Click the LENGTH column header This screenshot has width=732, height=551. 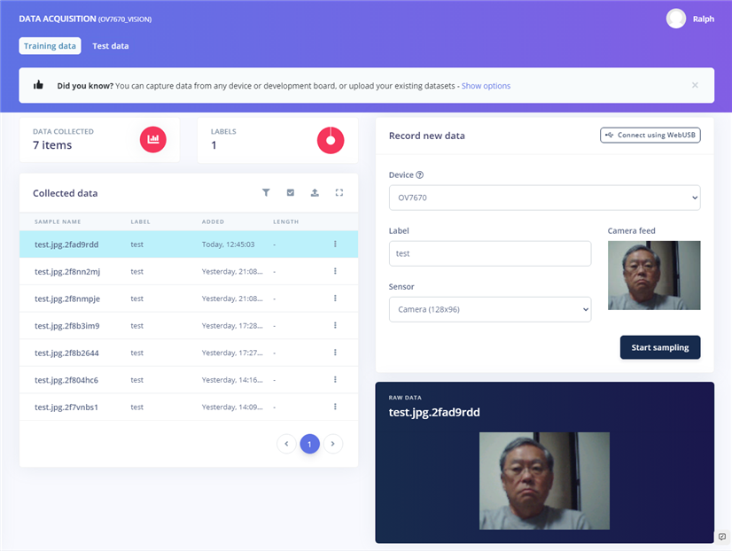click(x=285, y=221)
